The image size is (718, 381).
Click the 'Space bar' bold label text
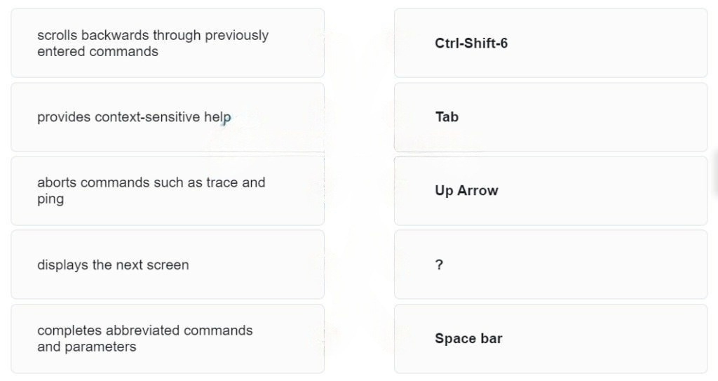[x=468, y=338]
